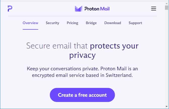
Task: Open the hamburger menu
Action: tap(154, 9)
